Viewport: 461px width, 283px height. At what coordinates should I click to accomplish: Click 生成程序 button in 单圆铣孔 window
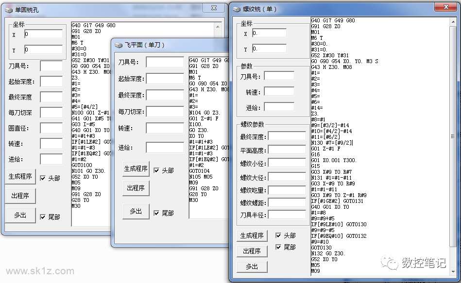pyautogui.click(x=20, y=176)
